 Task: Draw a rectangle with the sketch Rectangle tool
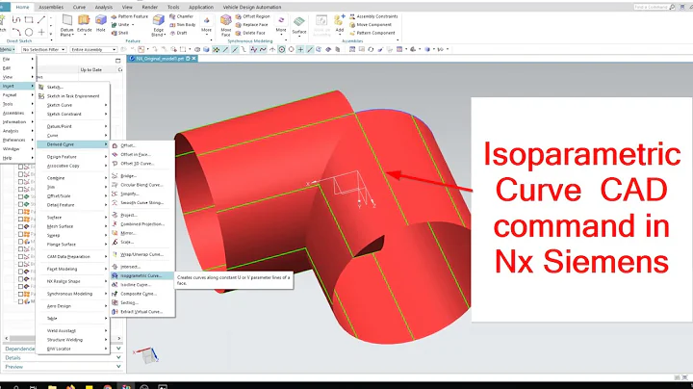tap(29, 20)
